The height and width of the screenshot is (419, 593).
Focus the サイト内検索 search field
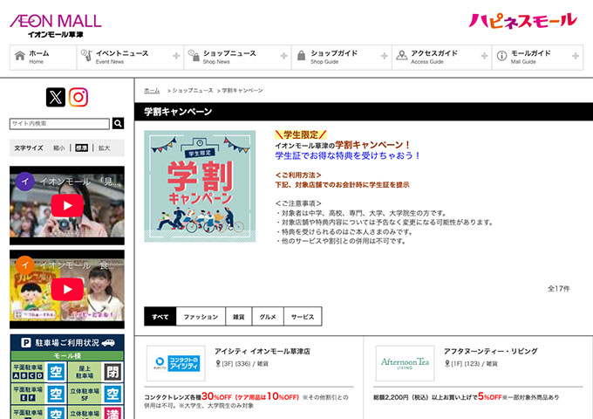point(59,124)
